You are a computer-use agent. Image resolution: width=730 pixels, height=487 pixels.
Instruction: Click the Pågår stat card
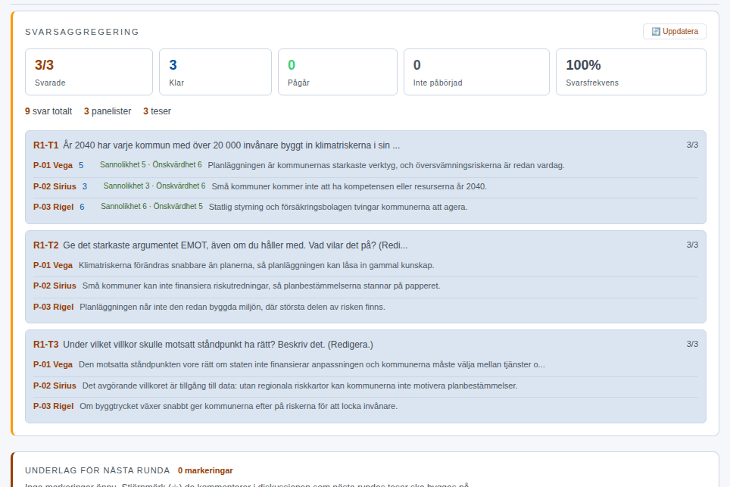[338, 72]
